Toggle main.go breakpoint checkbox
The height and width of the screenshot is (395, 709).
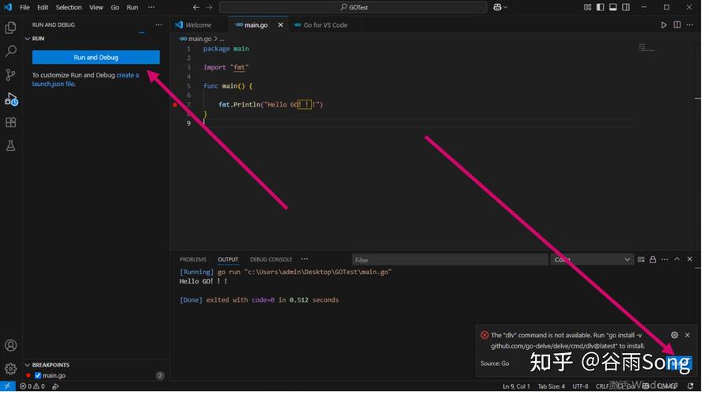(38, 375)
